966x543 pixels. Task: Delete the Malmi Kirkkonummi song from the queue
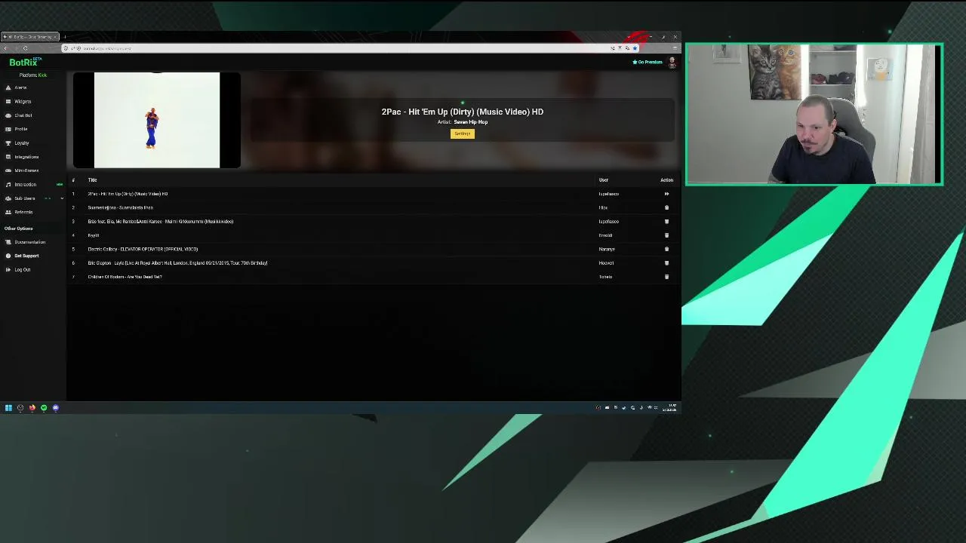point(666,222)
